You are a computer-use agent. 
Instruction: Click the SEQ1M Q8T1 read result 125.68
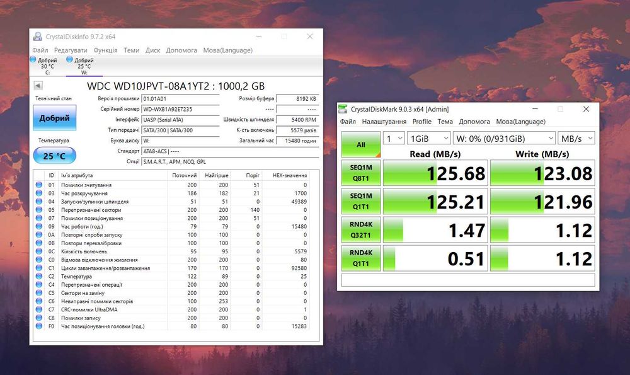pos(435,173)
